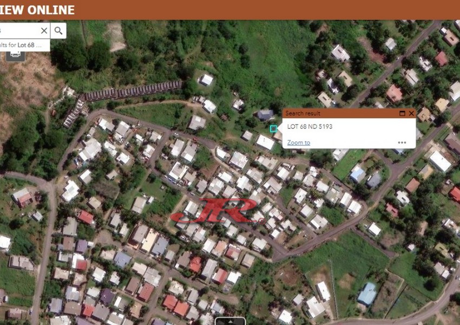
Task: Run search with magnifier icon
Action: pyautogui.click(x=58, y=30)
